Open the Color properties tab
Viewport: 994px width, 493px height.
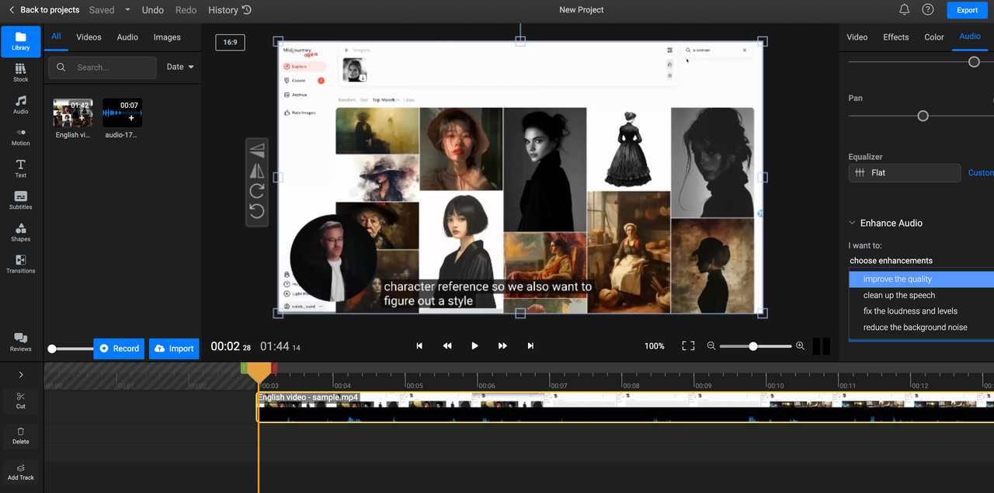click(x=933, y=36)
